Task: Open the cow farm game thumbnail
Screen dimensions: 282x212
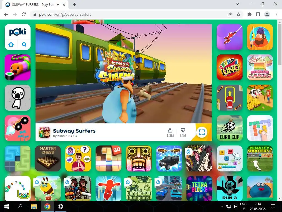Action: coord(260,98)
